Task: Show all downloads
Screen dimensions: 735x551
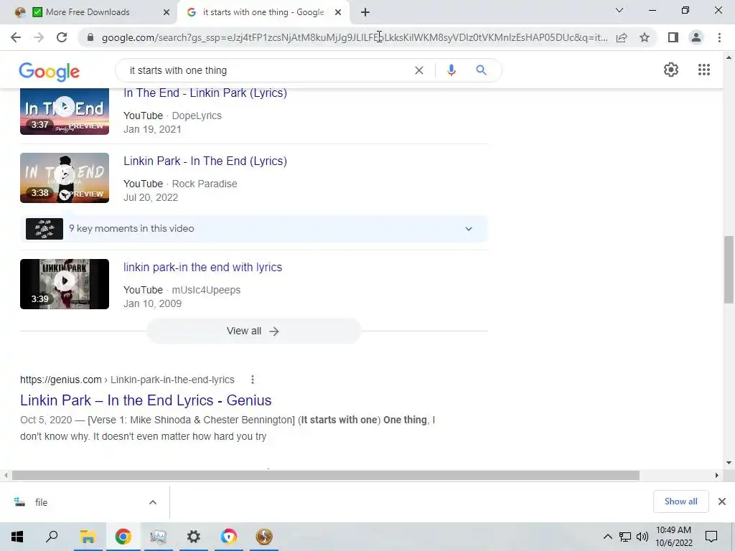Action: coord(680,501)
